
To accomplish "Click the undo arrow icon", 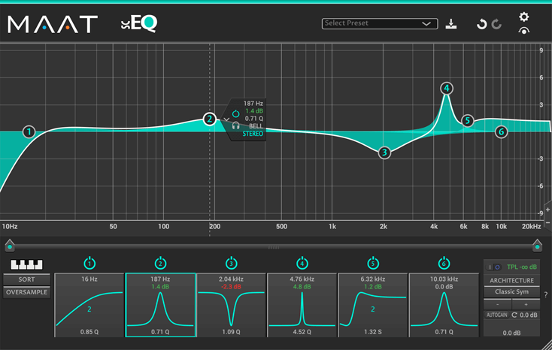I will (x=481, y=24).
